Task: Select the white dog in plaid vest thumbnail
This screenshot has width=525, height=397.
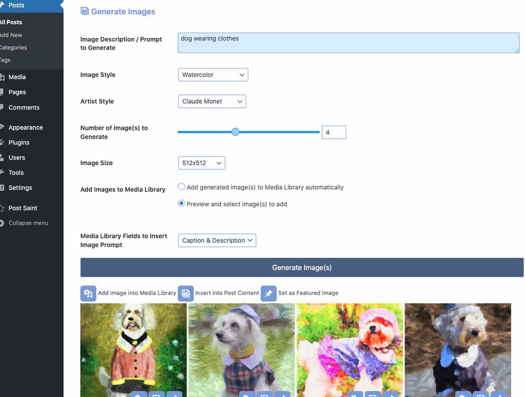Action: [241, 350]
